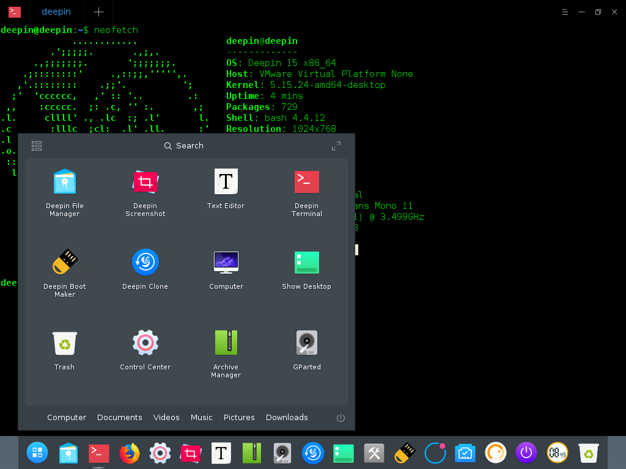The width and height of the screenshot is (626, 469).
Task: Click the text 'Kernel: 5.15.24-amd64-desktop' in terminal
Action: click(x=306, y=85)
